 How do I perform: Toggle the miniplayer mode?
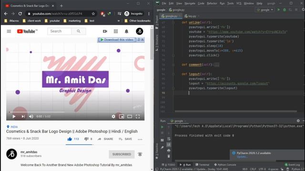pos(122,116)
